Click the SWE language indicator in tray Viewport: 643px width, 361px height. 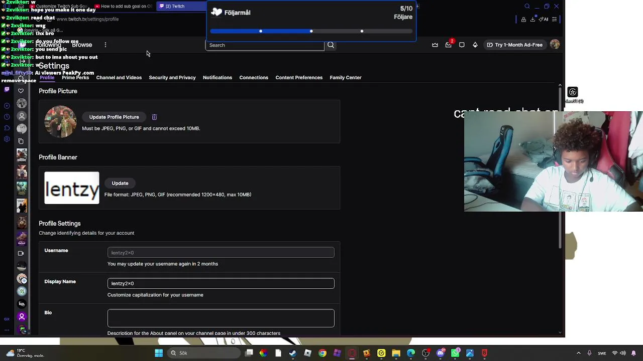pyautogui.click(x=602, y=353)
